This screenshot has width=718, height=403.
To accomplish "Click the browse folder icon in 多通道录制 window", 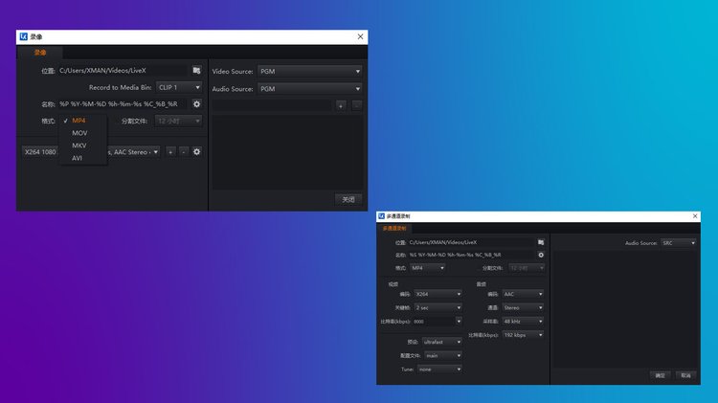I will (541, 243).
